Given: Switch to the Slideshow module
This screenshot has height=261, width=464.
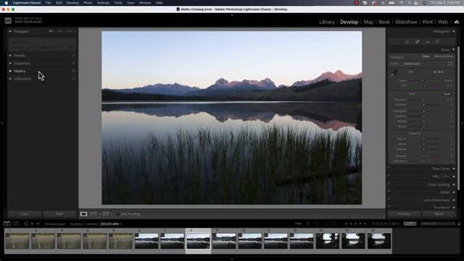Looking at the screenshot, I should (x=406, y=22).
